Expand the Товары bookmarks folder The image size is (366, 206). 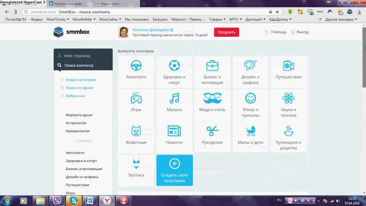click(217, 19)
